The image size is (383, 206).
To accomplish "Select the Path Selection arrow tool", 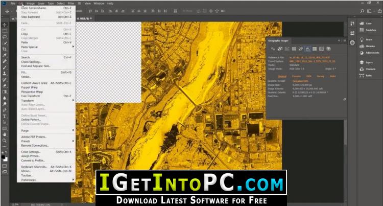I will point(5,123).
